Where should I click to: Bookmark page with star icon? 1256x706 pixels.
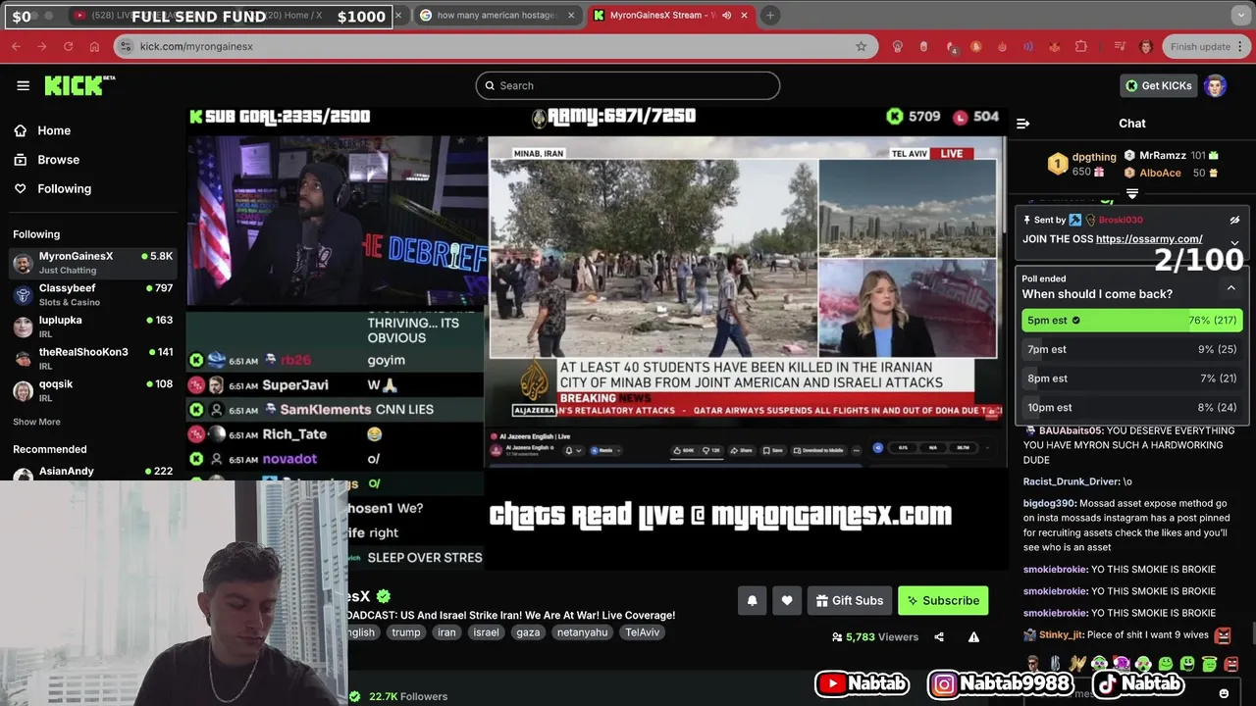(x=861, y=46)
